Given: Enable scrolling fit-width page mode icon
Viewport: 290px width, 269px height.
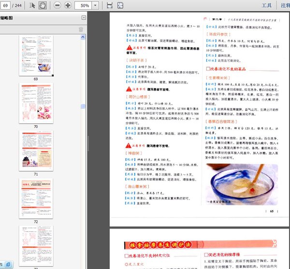Looking at the screenshot, I should tap(110, 5).
